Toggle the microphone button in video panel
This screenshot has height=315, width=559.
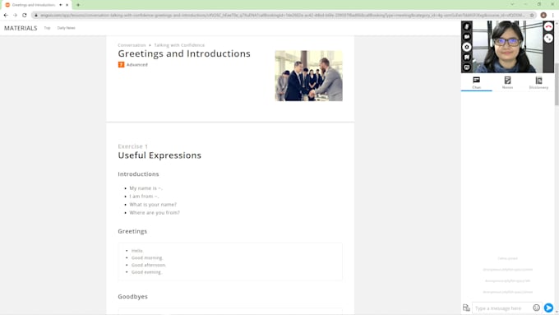[467, 27]
